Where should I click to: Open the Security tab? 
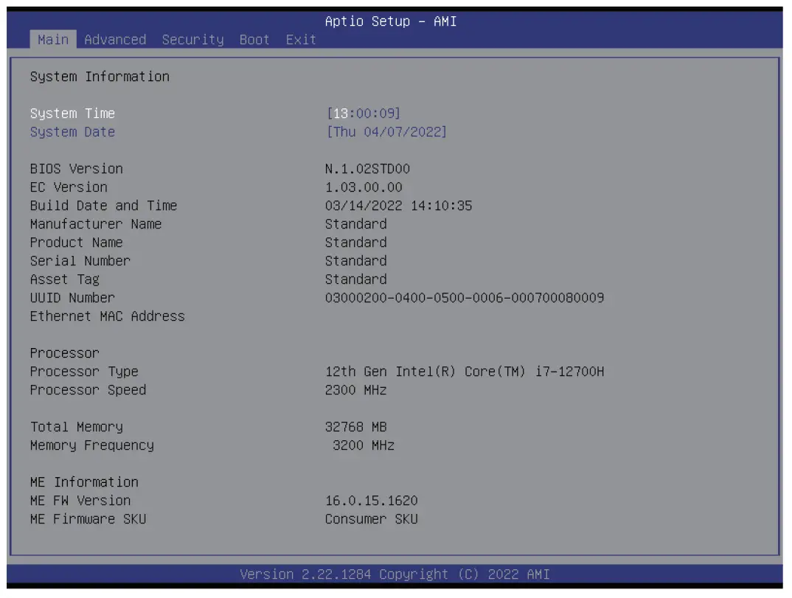click(x=192, y=39)
